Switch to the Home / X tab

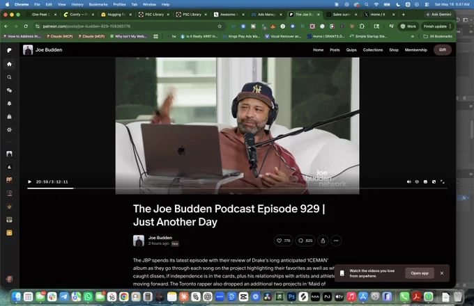(x=379, y=14)
